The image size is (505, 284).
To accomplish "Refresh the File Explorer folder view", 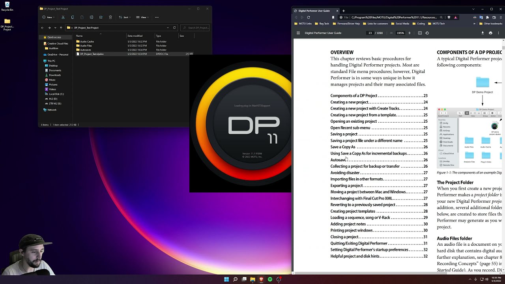I will pyautogui.click(x=174, y=28).
